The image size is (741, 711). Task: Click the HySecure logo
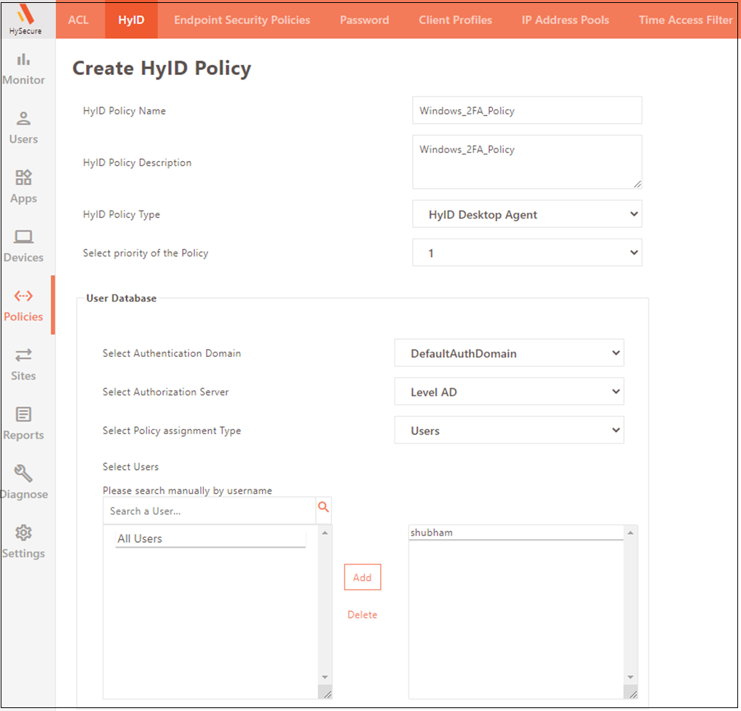tap(25, 20)
